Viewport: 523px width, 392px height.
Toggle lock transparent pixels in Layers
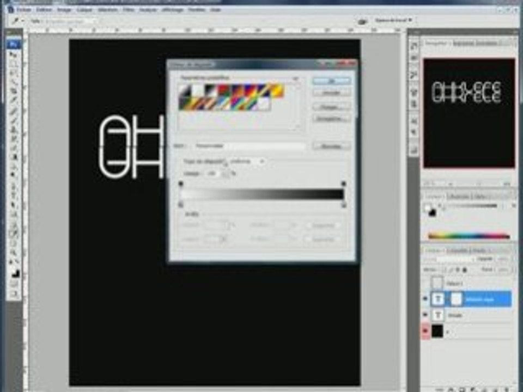(x=444, y=269)
